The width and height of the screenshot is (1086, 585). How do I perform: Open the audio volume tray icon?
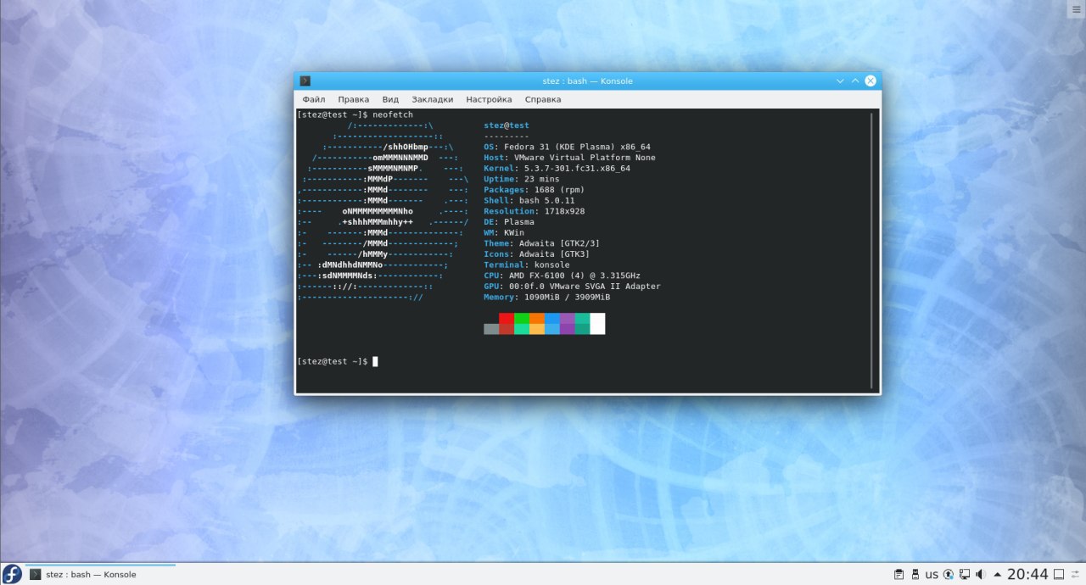(981, 574)
